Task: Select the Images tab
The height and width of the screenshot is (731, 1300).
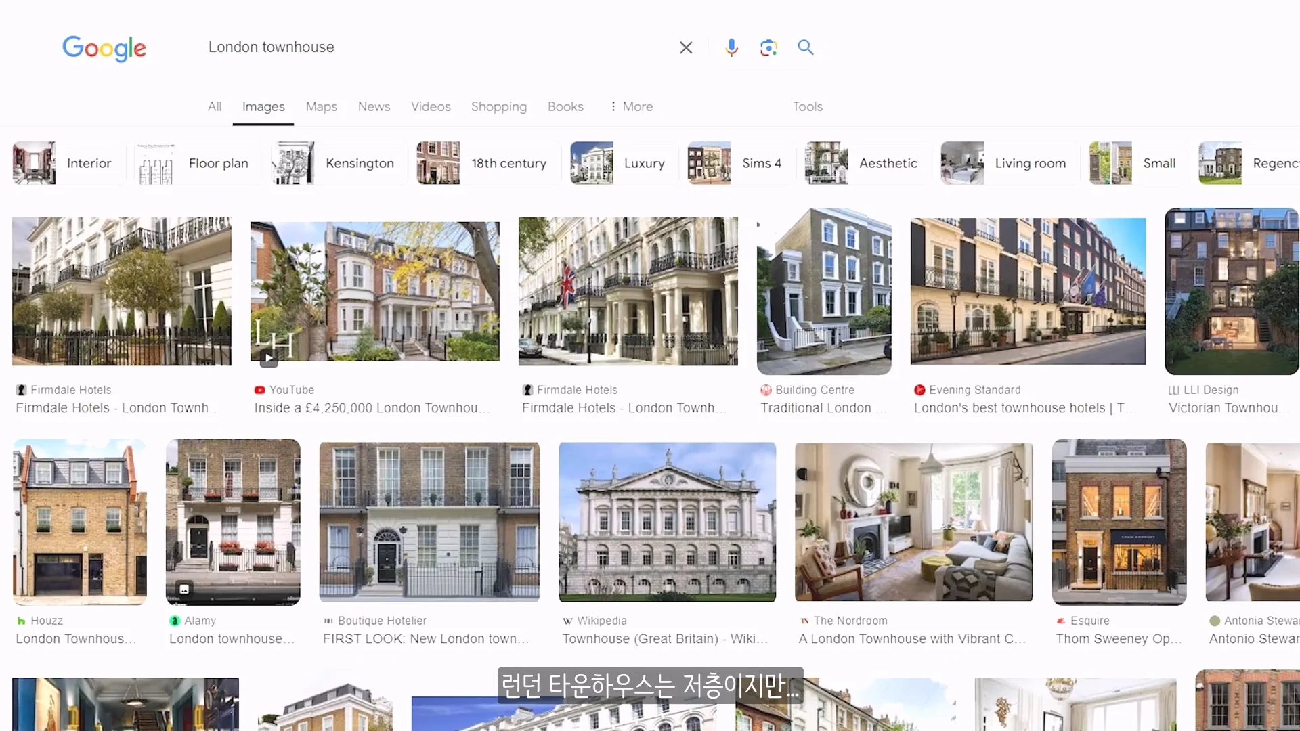Action: point(263,106)
